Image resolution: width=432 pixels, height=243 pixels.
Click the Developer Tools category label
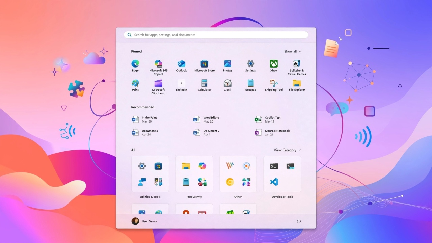pyautogui.click(x=282, y=197)
